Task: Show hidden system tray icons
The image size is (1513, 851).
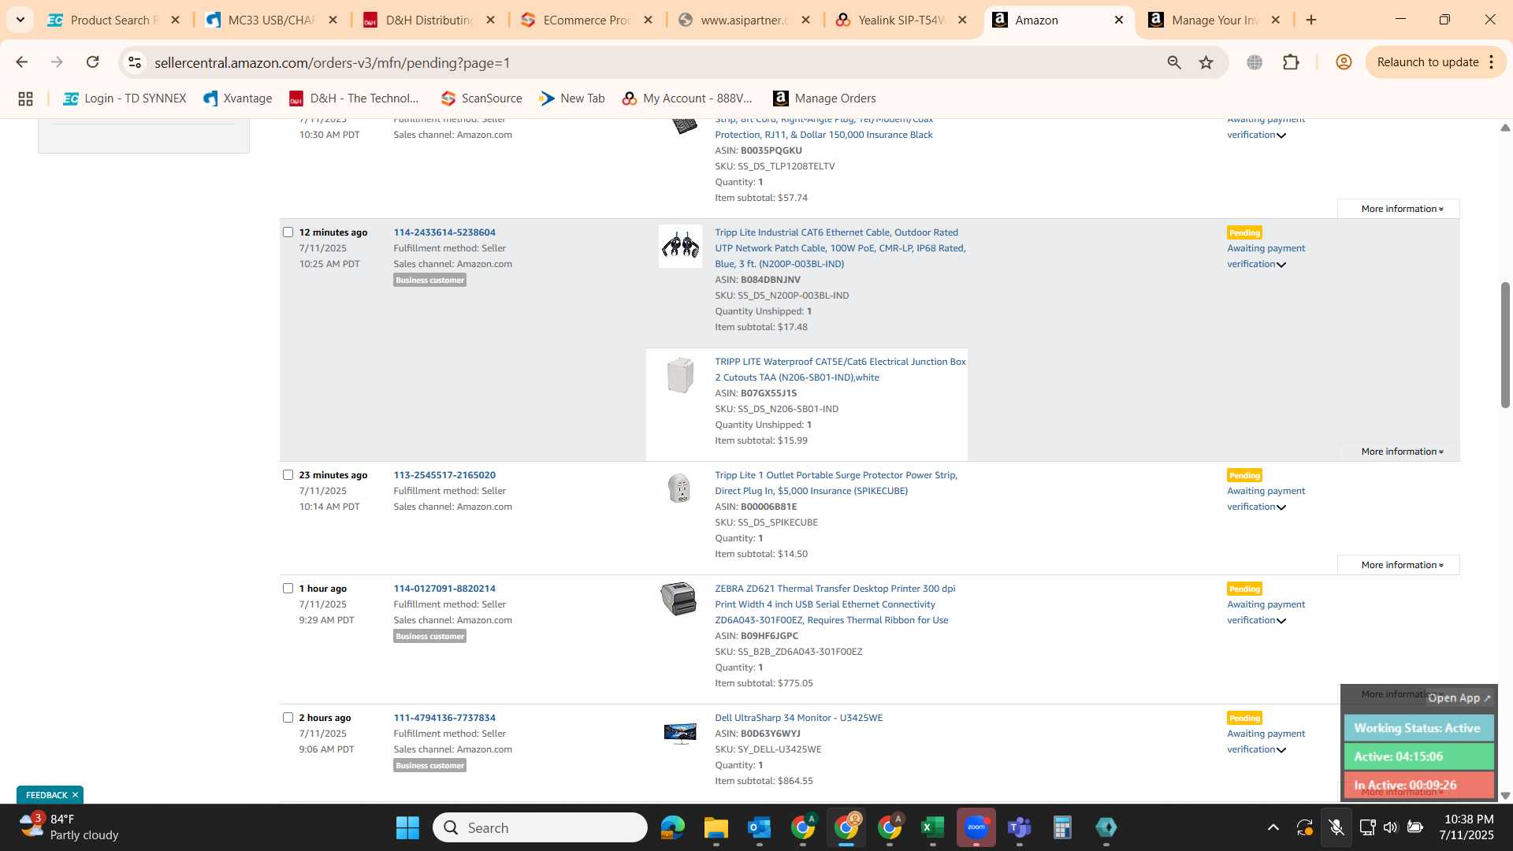Action: [1273, 827]
